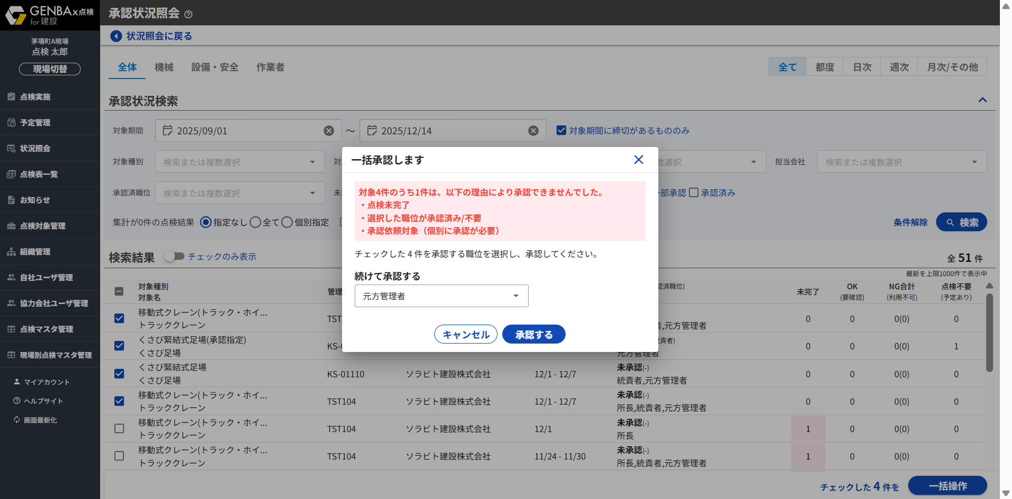
Task: Open the 元方管理者 position dropdown
Action: pyautogui.click(x=441, y=296)
